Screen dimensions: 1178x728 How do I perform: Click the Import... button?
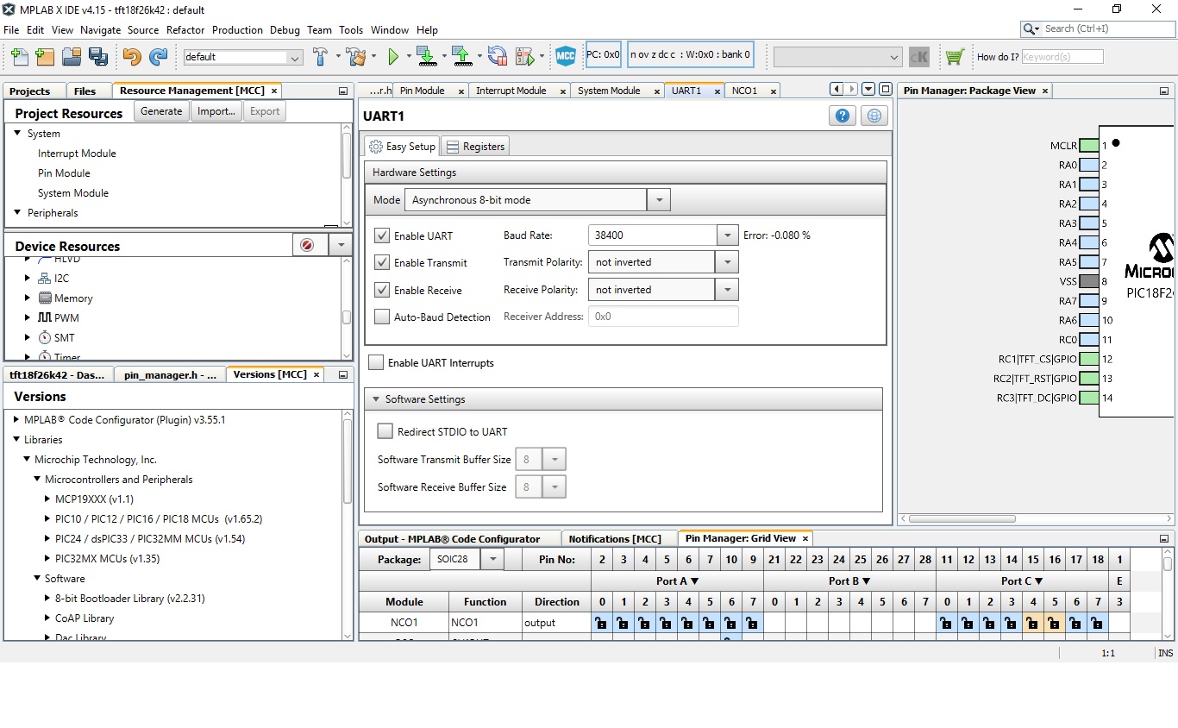tap(216, 111)
